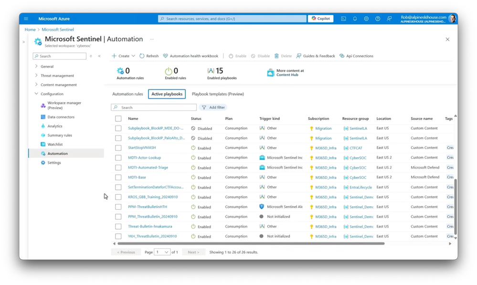Open PPM_ThreatBulletin_20240910 playbook
The width and height of the screenshot is (477, 285).
point(153,217)
